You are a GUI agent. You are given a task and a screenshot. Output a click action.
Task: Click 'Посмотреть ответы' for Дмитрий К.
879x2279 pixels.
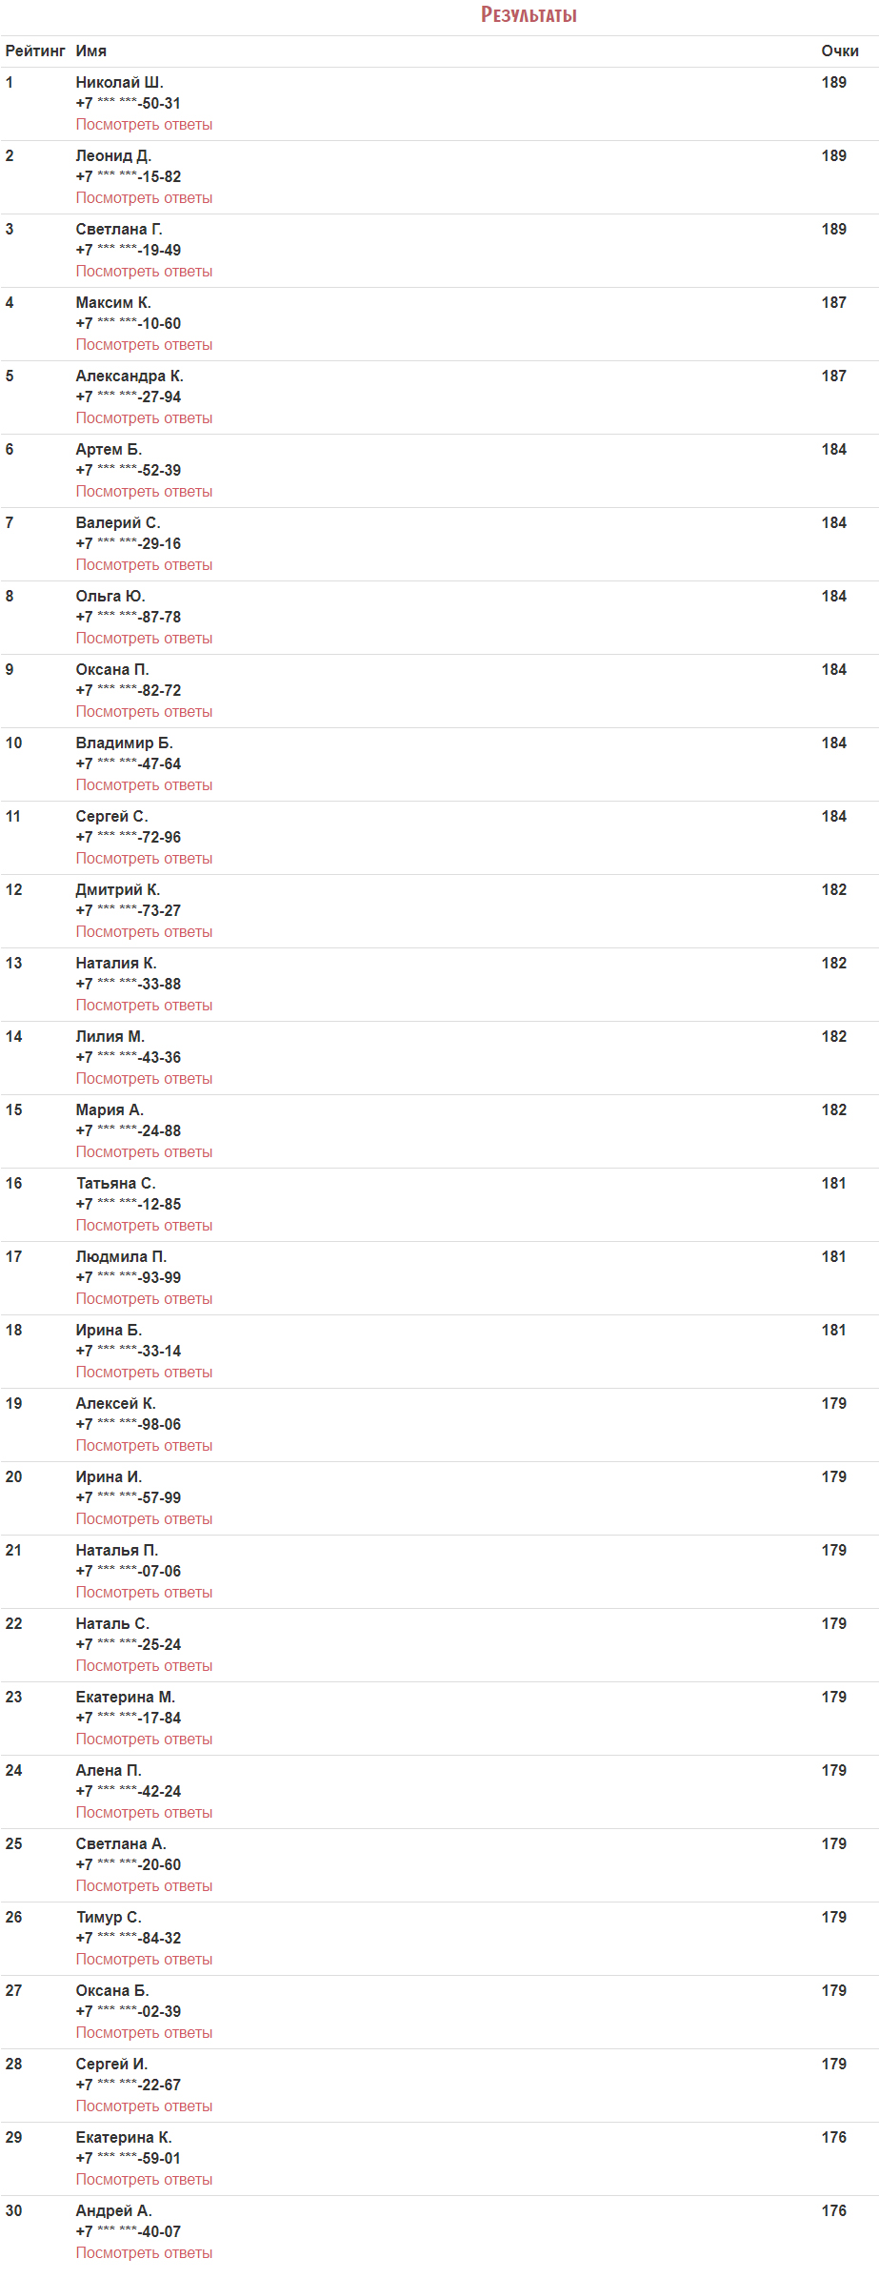pyautogui.click(x=144, y=932)
